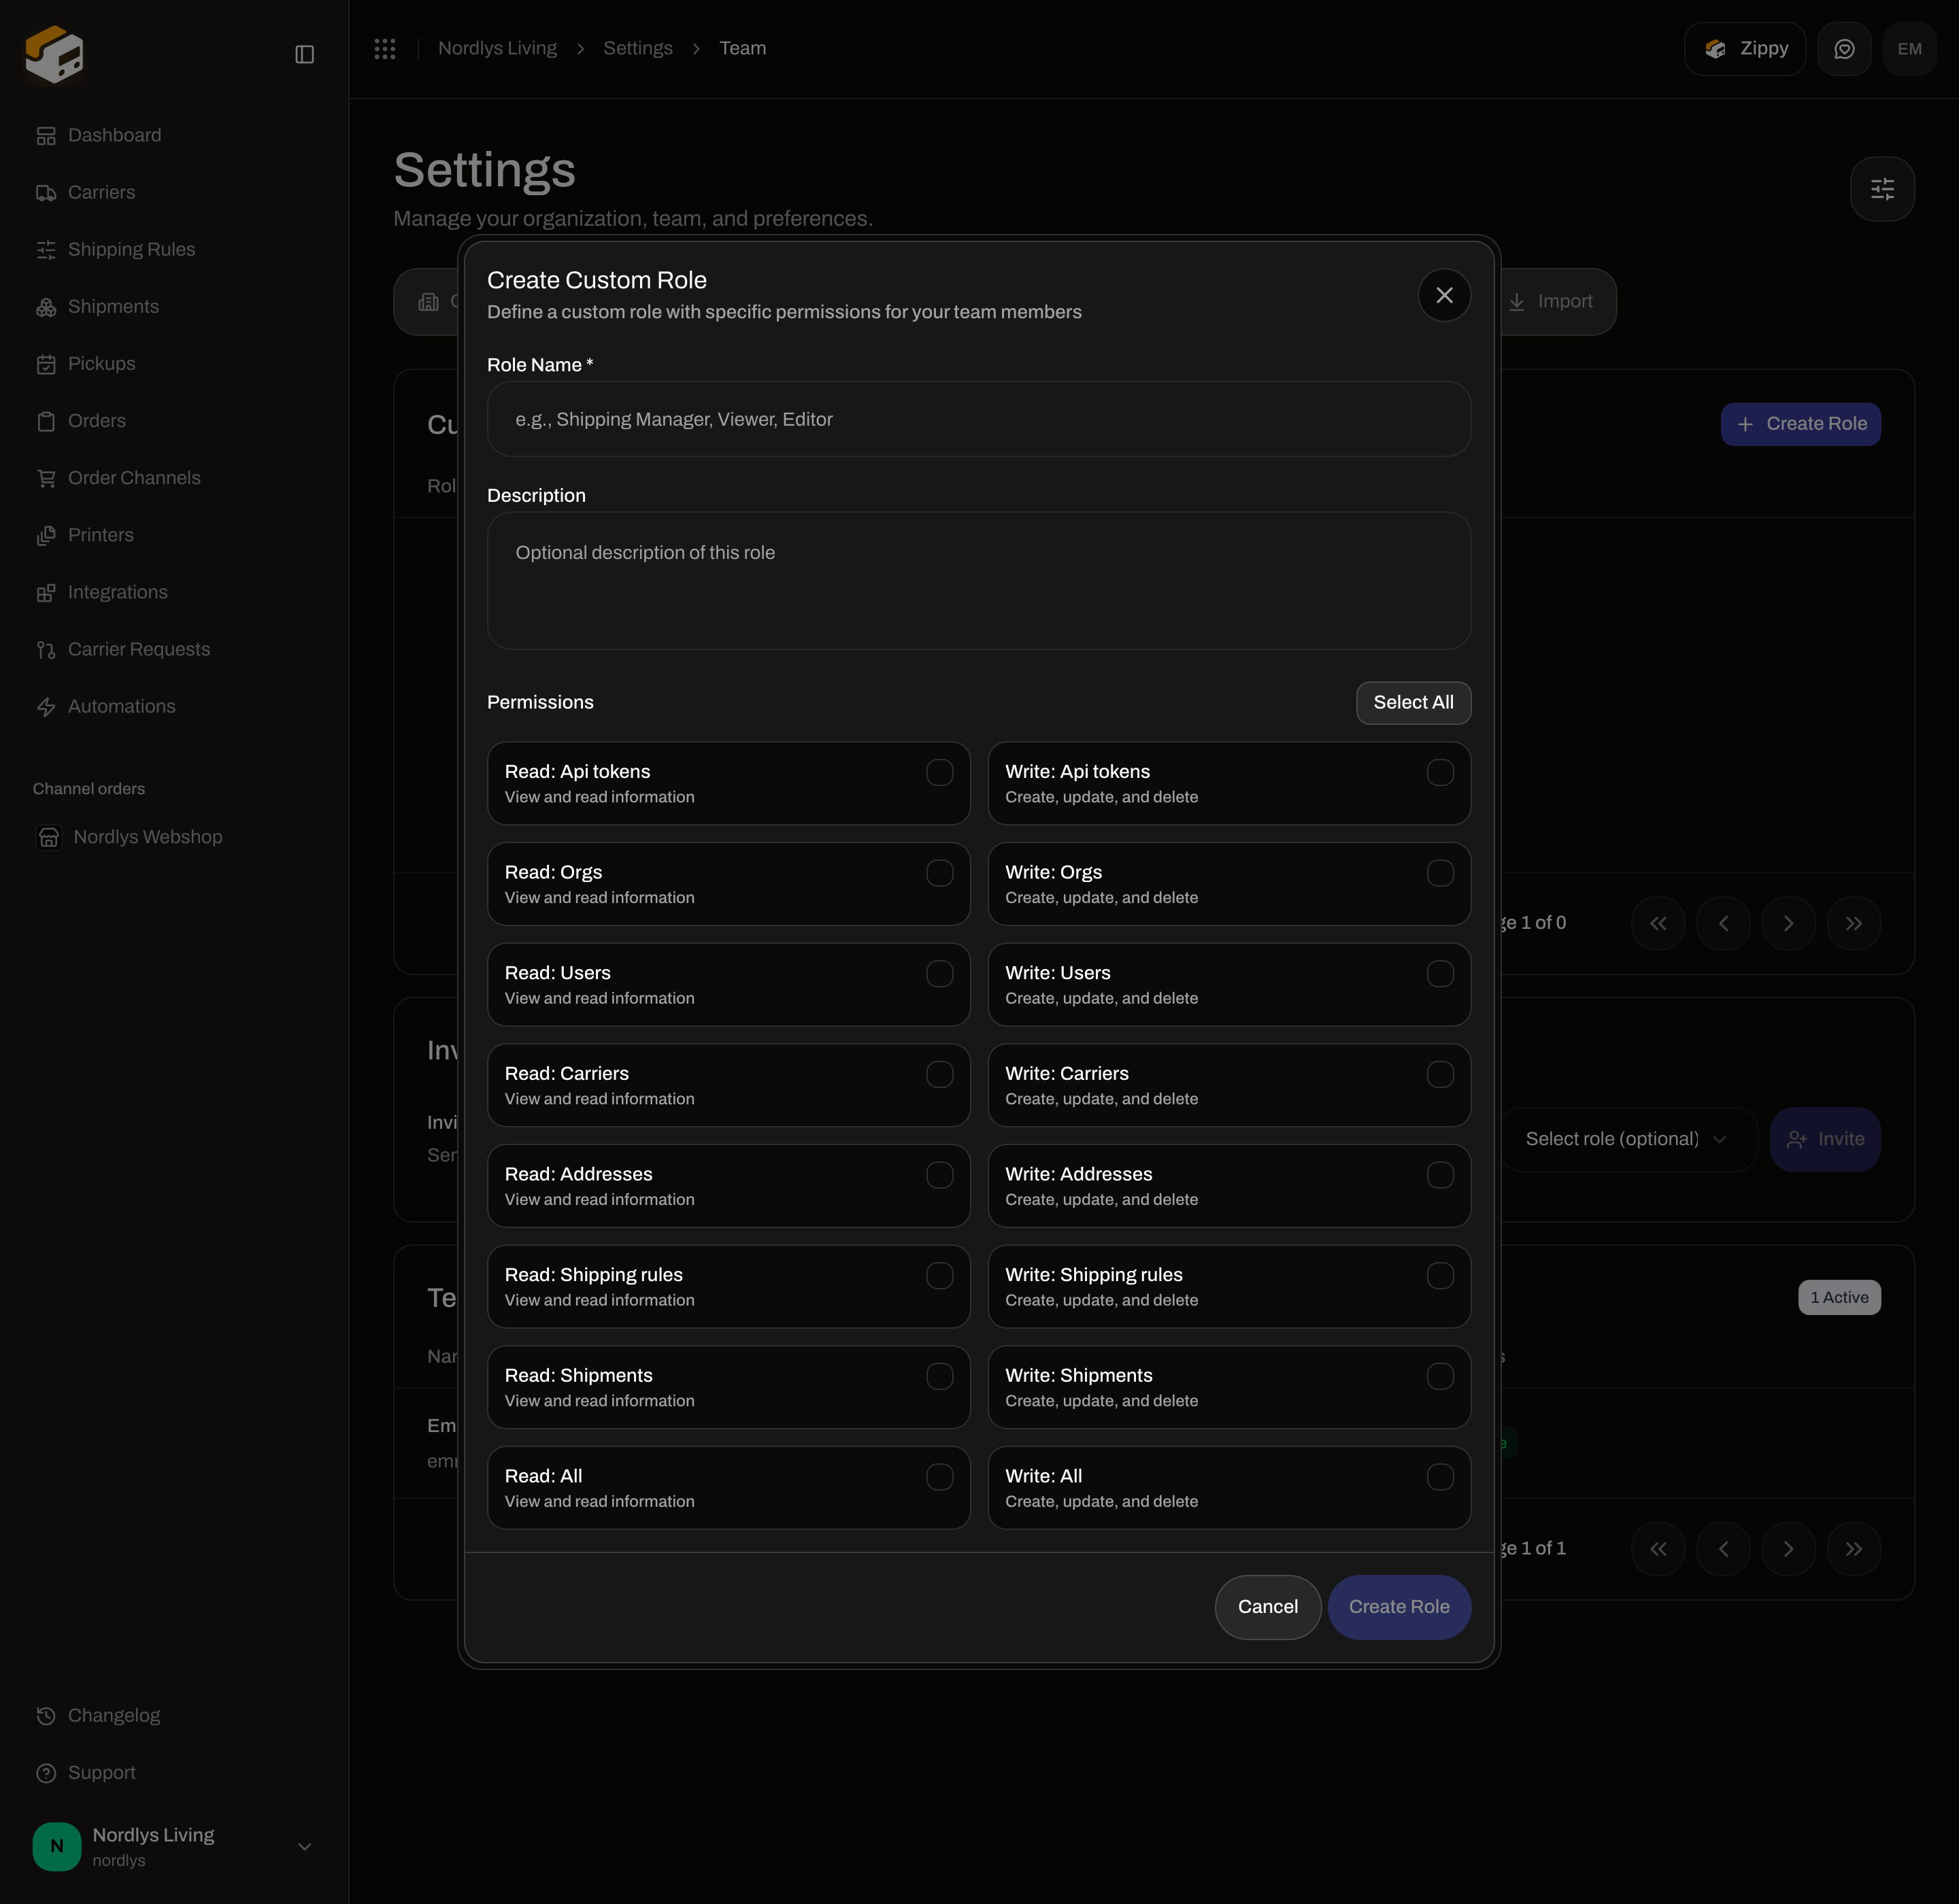1959x1904 pixels.
Task: Enable Write: Api tokens permission
Action: (1440, 772)
